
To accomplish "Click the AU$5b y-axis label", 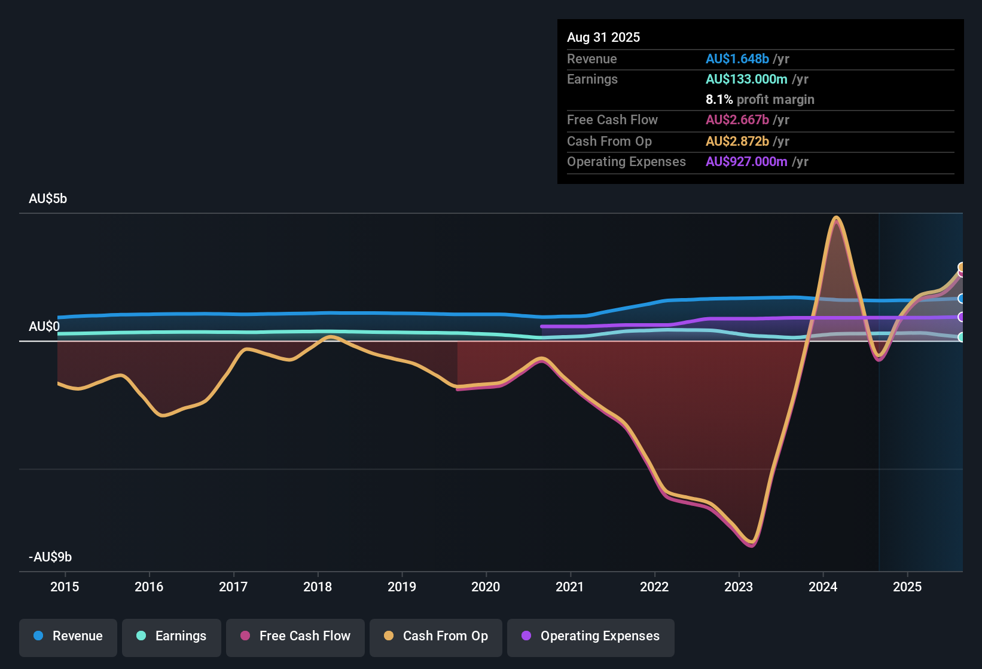I will tap(48, 199).
